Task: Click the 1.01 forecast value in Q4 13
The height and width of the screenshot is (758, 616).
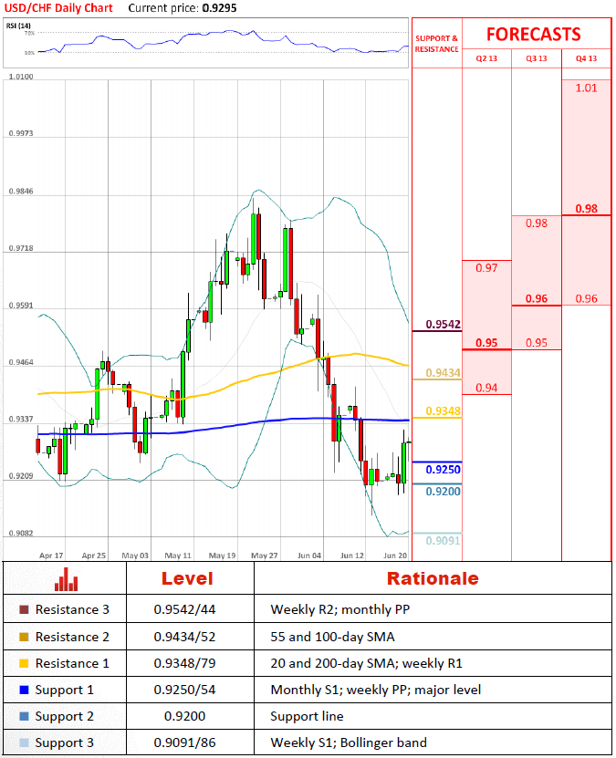Action: (586, 88)
